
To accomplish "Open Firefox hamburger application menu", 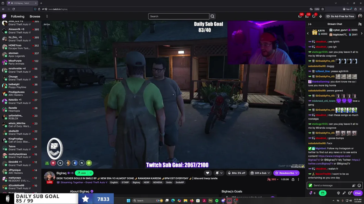I will point(361,9).
